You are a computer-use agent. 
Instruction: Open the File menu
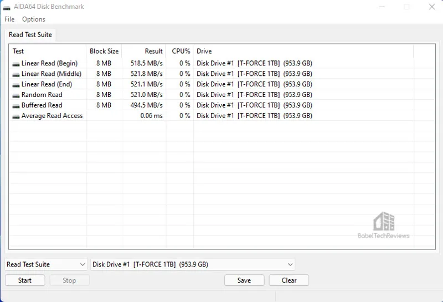[x=9, y=19]
